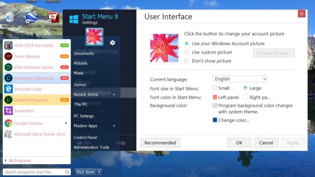Screen dimensions: 315x177
Task: Click the Recommended button
Action: tap(160, 143)
